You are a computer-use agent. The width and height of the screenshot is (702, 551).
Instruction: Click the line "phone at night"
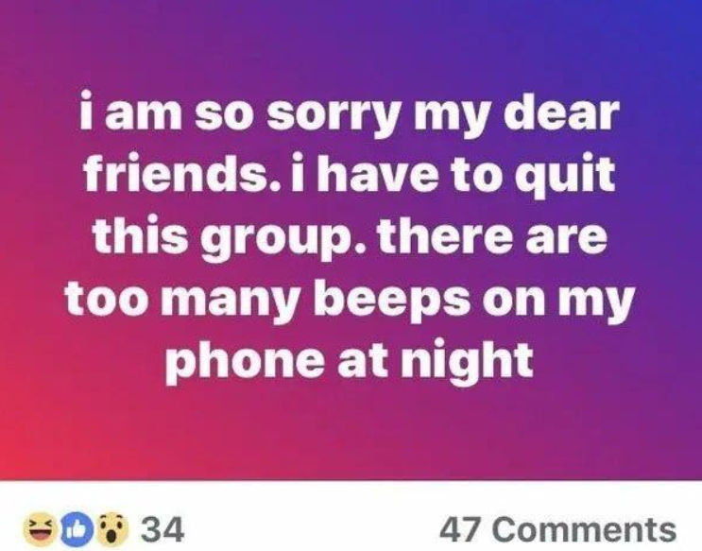[x=350, y=361]
